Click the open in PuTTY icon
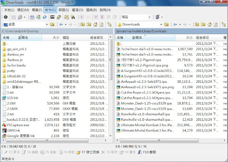The width and height of the screenshot is (228, 162). pos(58,17)
